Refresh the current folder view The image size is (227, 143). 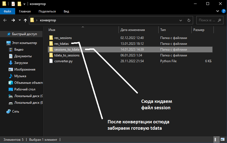pyautogui.click(x=189, y=20)
